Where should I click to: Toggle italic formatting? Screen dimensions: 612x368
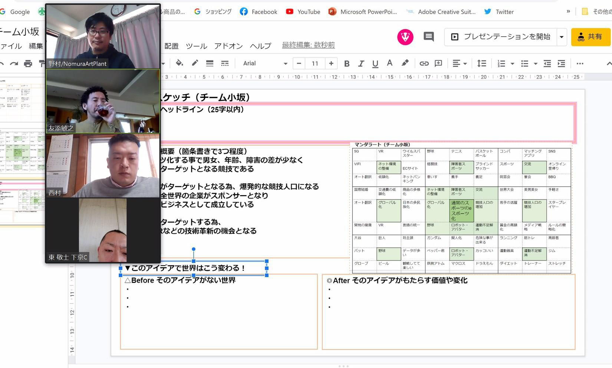[x=361, y=63]
